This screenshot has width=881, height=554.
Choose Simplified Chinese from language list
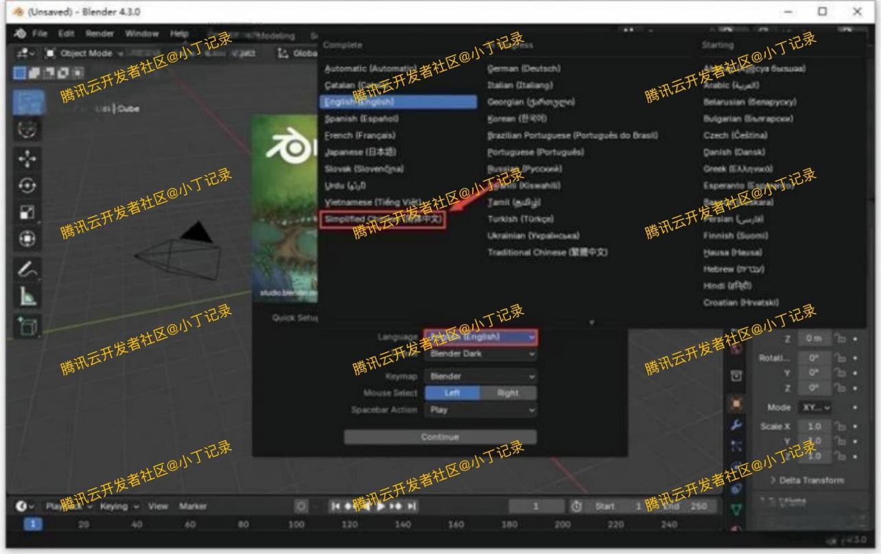coord(384,219)
